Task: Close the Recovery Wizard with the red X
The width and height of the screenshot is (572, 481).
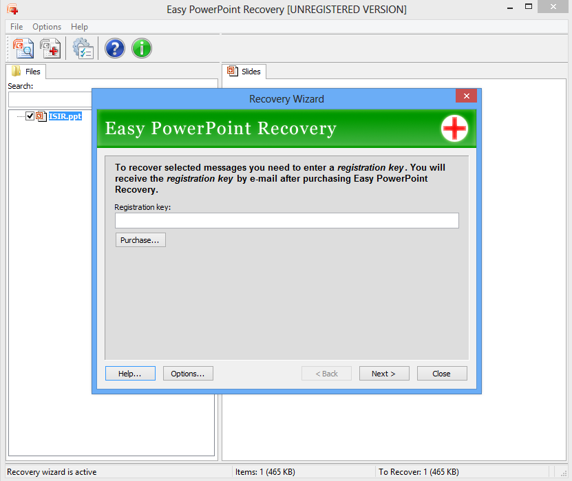Action: [466, 96]
